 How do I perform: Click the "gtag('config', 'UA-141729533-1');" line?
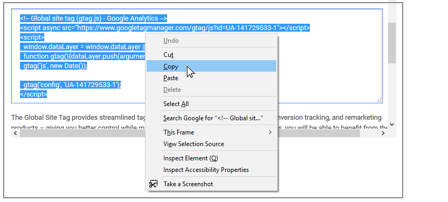(70, 85)
